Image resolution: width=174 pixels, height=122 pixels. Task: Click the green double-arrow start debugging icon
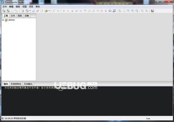coord(64,11)
